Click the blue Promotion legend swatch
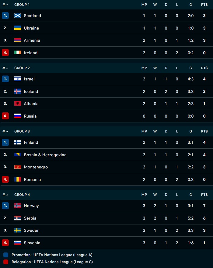This screenshot has height=268, width=213. [6, 255]
